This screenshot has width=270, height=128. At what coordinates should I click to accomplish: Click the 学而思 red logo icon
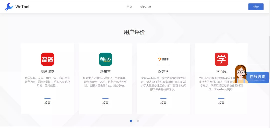[x=221, y=59]
